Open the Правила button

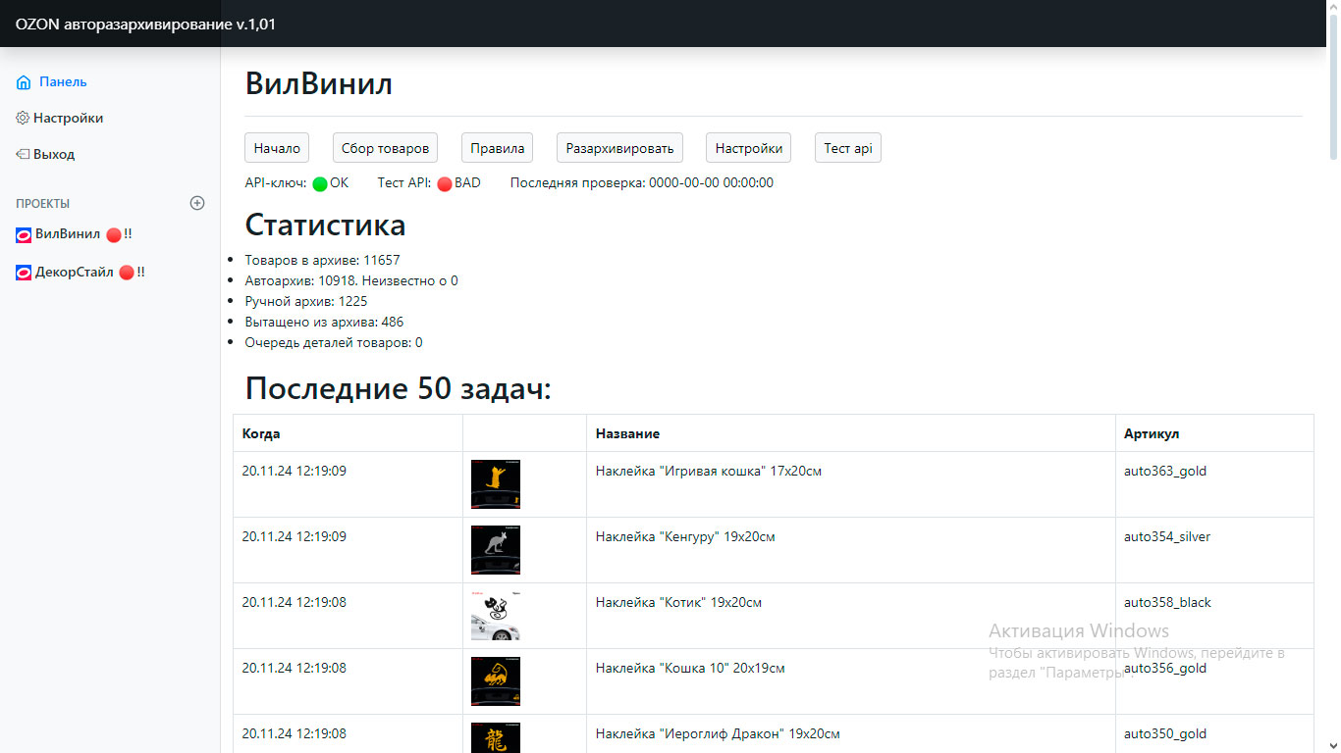(497, 148)
